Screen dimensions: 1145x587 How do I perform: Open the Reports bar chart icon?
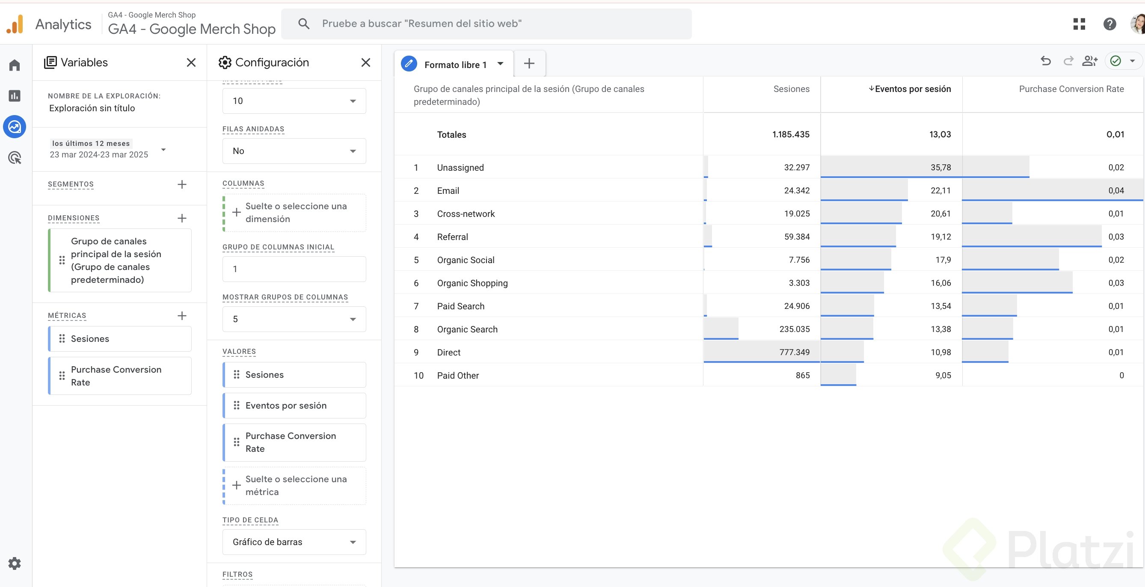coord(15,96)
